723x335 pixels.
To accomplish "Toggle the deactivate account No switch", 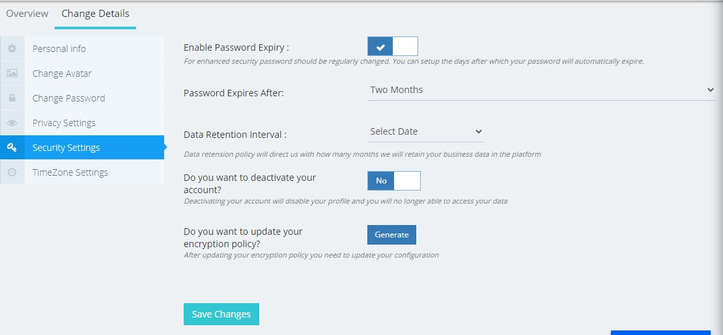I will (x=393, y=181).
